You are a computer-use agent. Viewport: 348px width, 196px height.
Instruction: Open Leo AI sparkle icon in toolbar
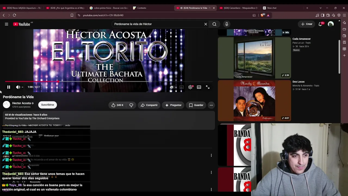pos(333,15)
